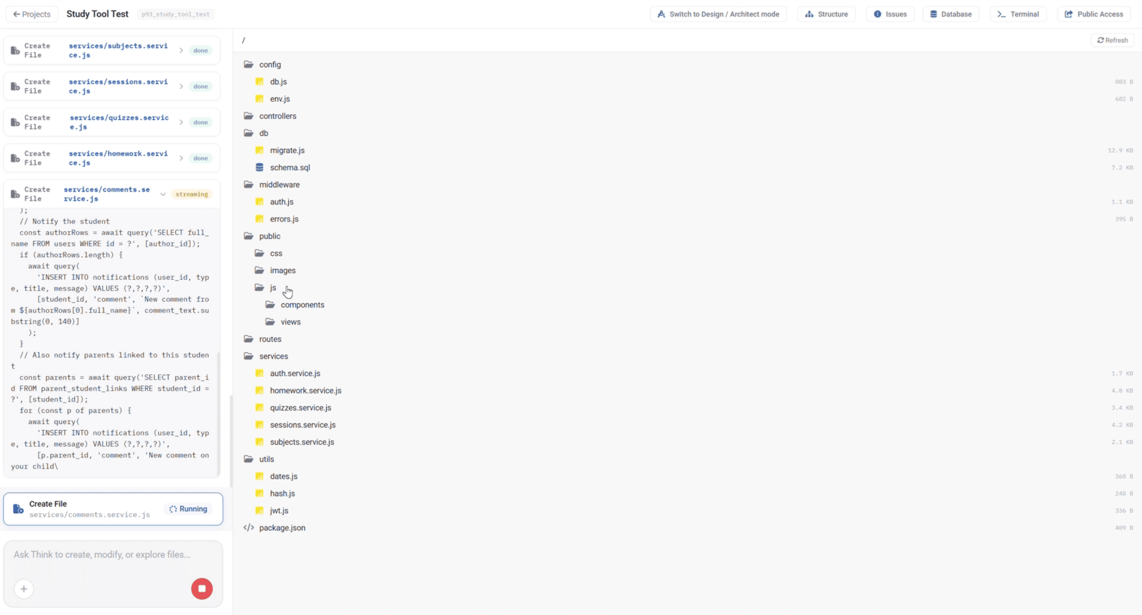Click the css folder icon
Image resolution: width=1142 pixels, height=615 pixels.
pyautogui.click(x=260, y=253)
